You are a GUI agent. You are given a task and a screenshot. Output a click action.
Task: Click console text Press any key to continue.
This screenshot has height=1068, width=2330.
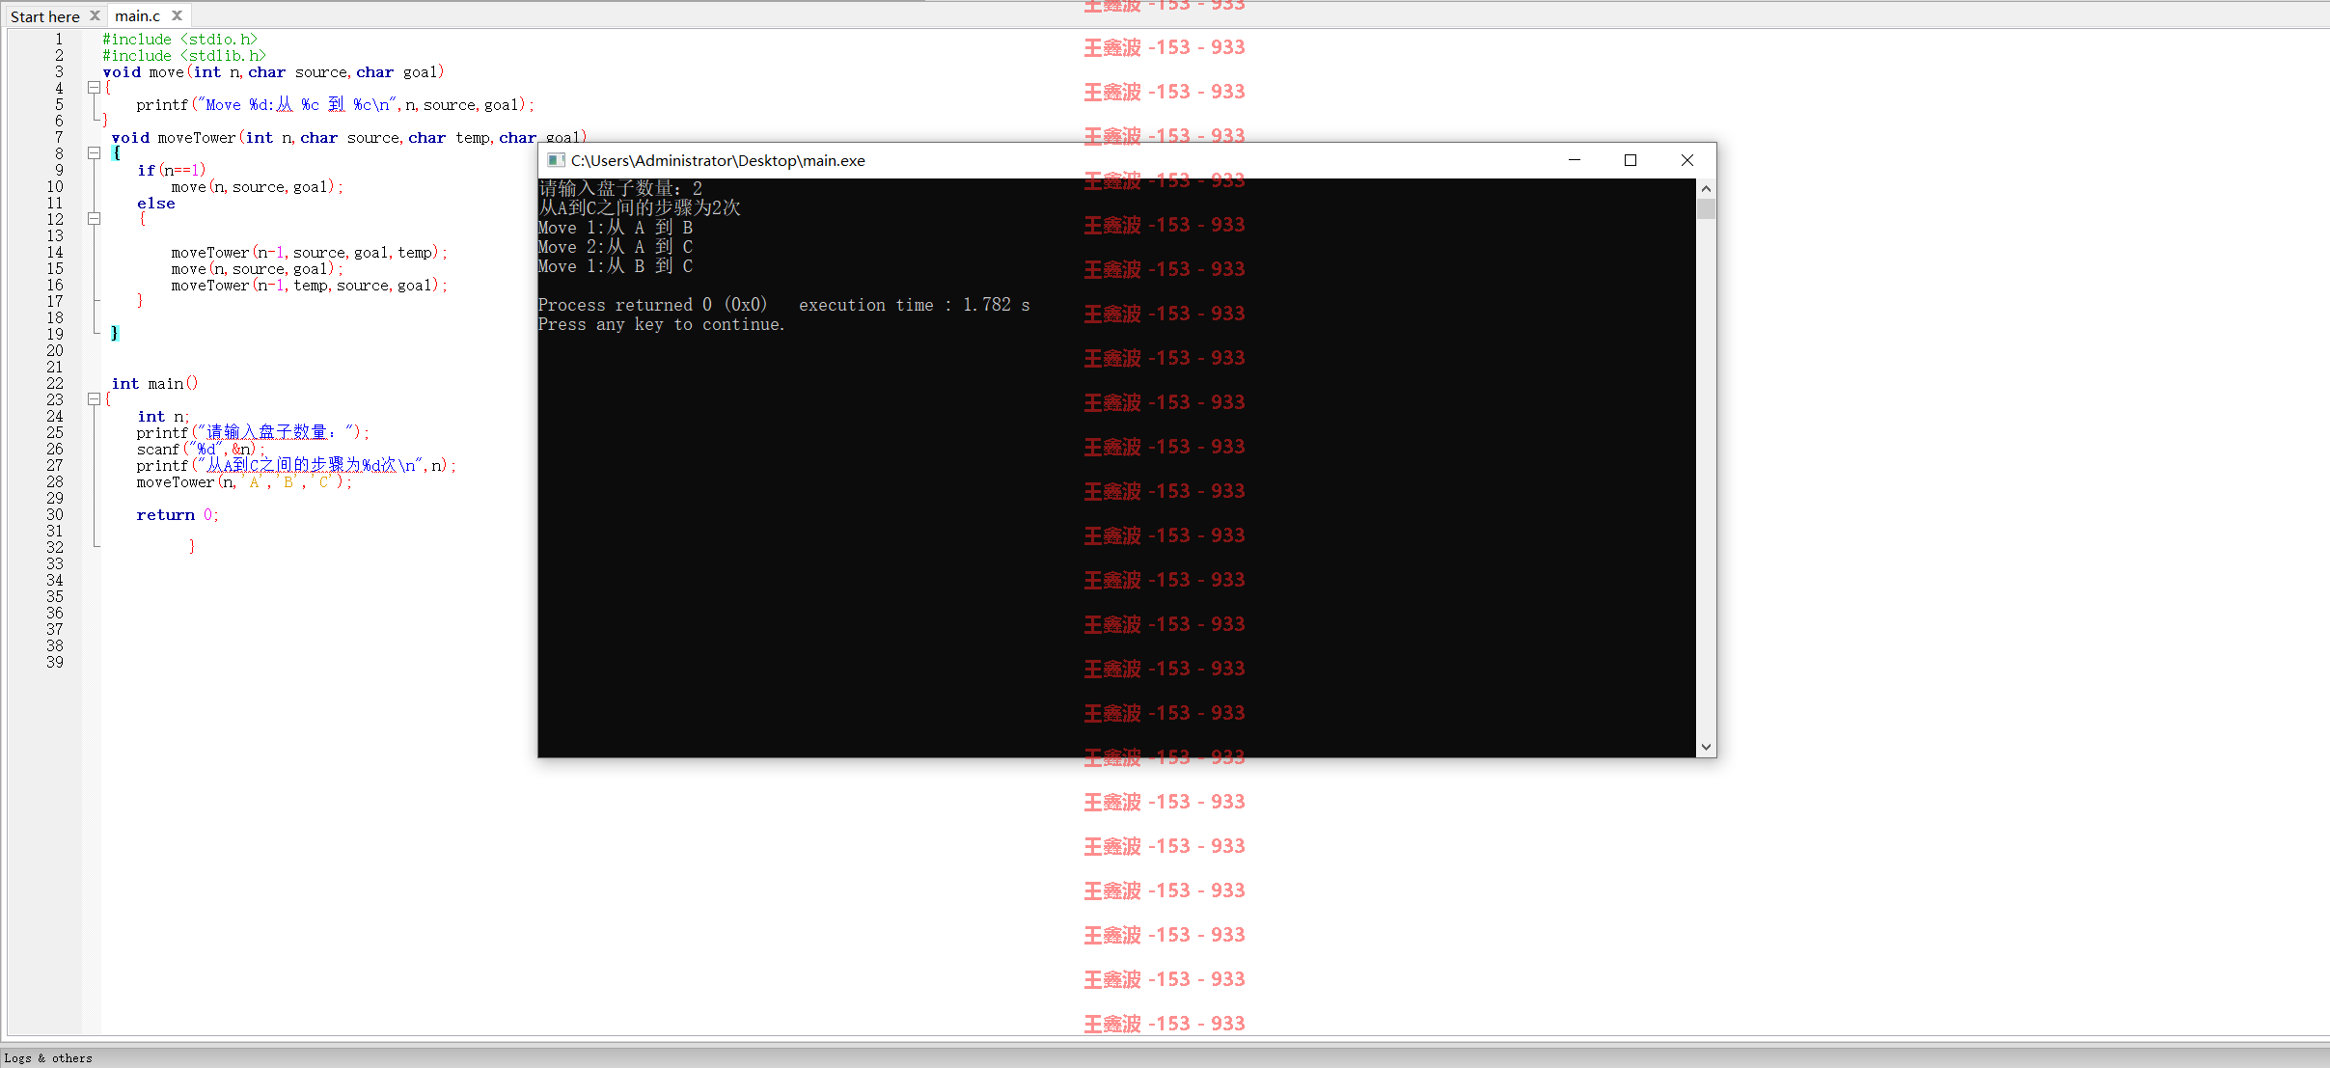[662, 325]
